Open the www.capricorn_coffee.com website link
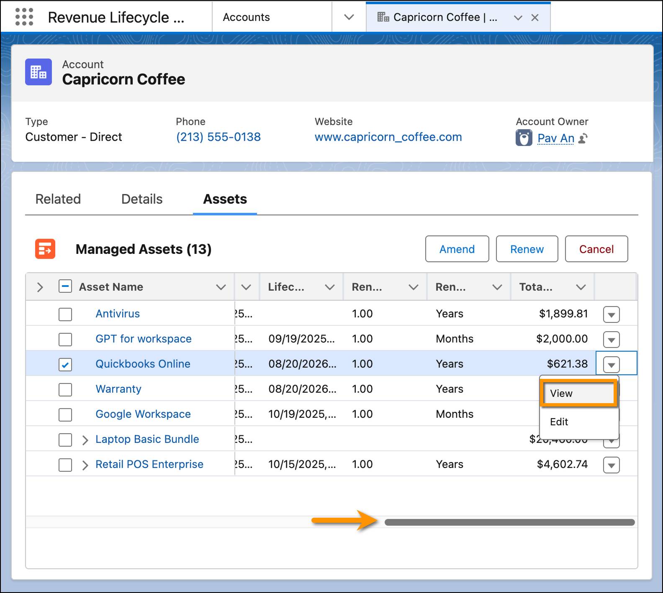The image size is (663, 593). [x=388, y=137]
